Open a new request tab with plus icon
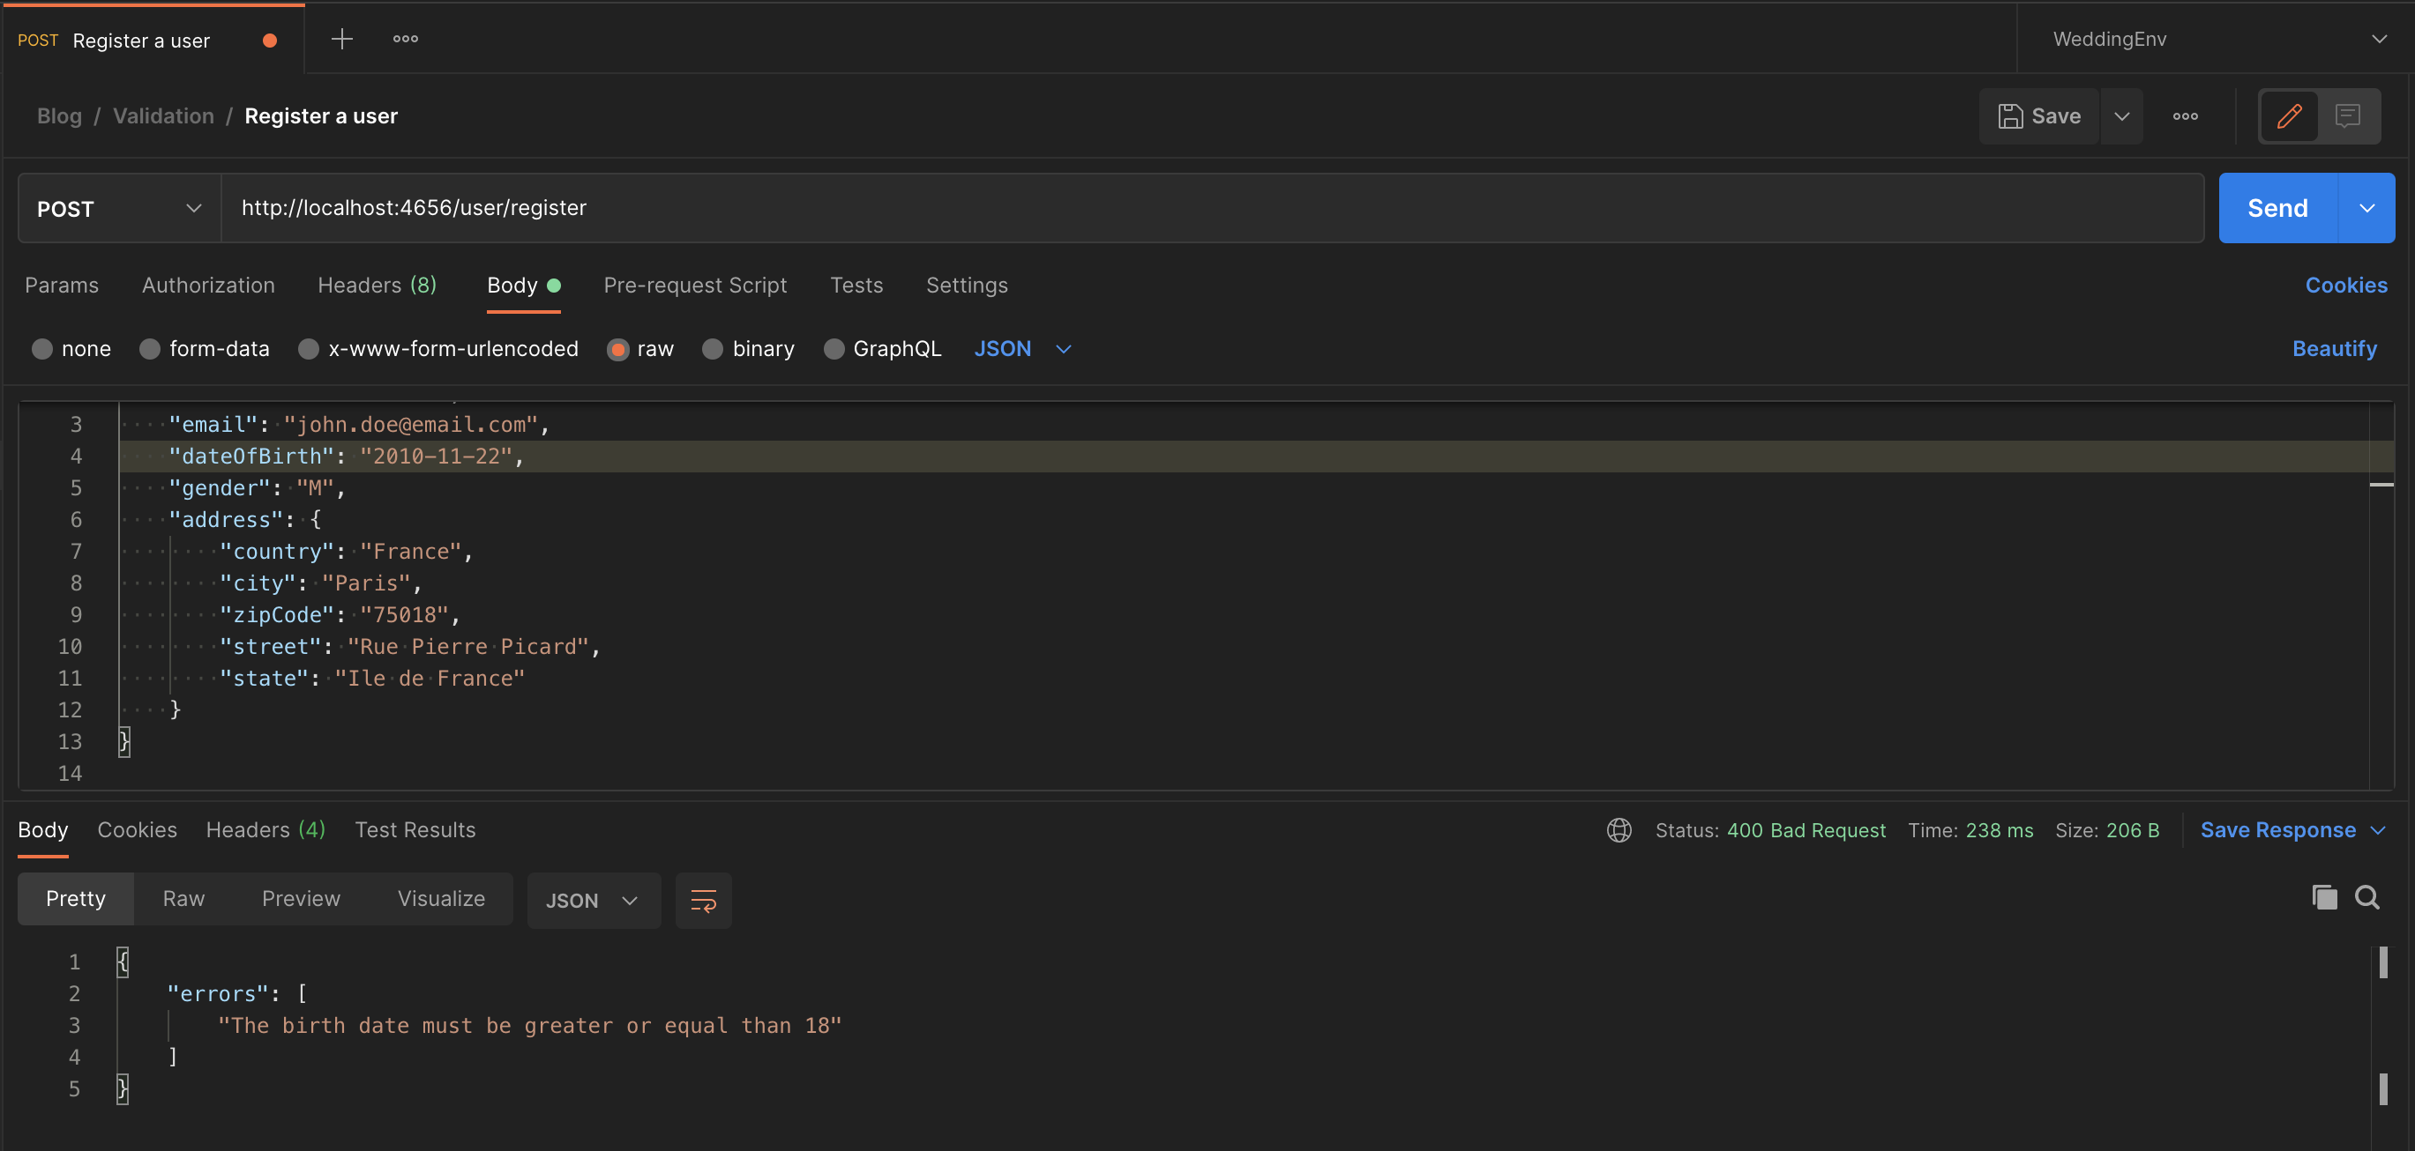 [341, 40]
